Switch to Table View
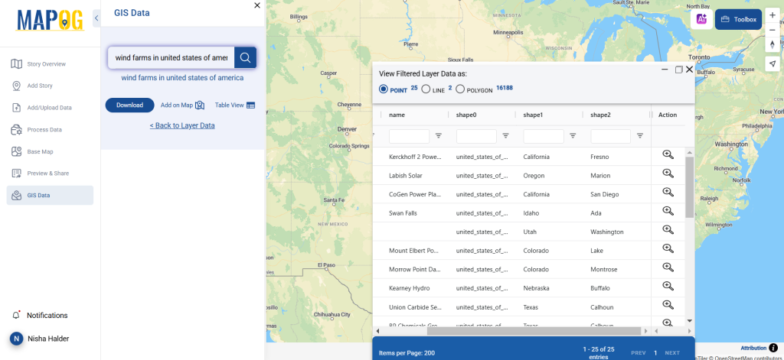Viewport: 784px width, 360px height. pos(235,105)
